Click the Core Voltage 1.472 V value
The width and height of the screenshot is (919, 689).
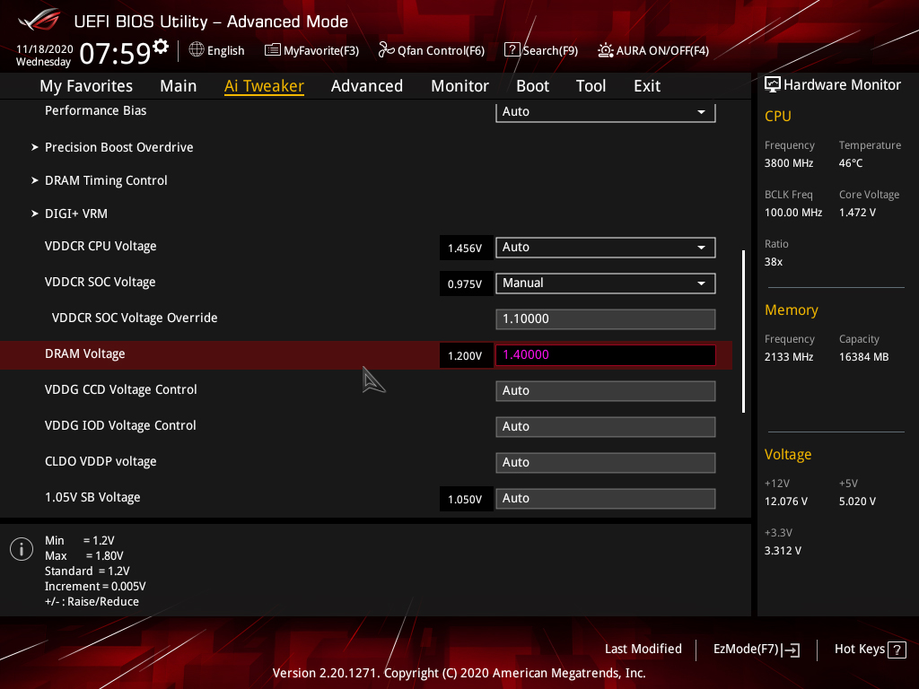click(x=857, y=213)
